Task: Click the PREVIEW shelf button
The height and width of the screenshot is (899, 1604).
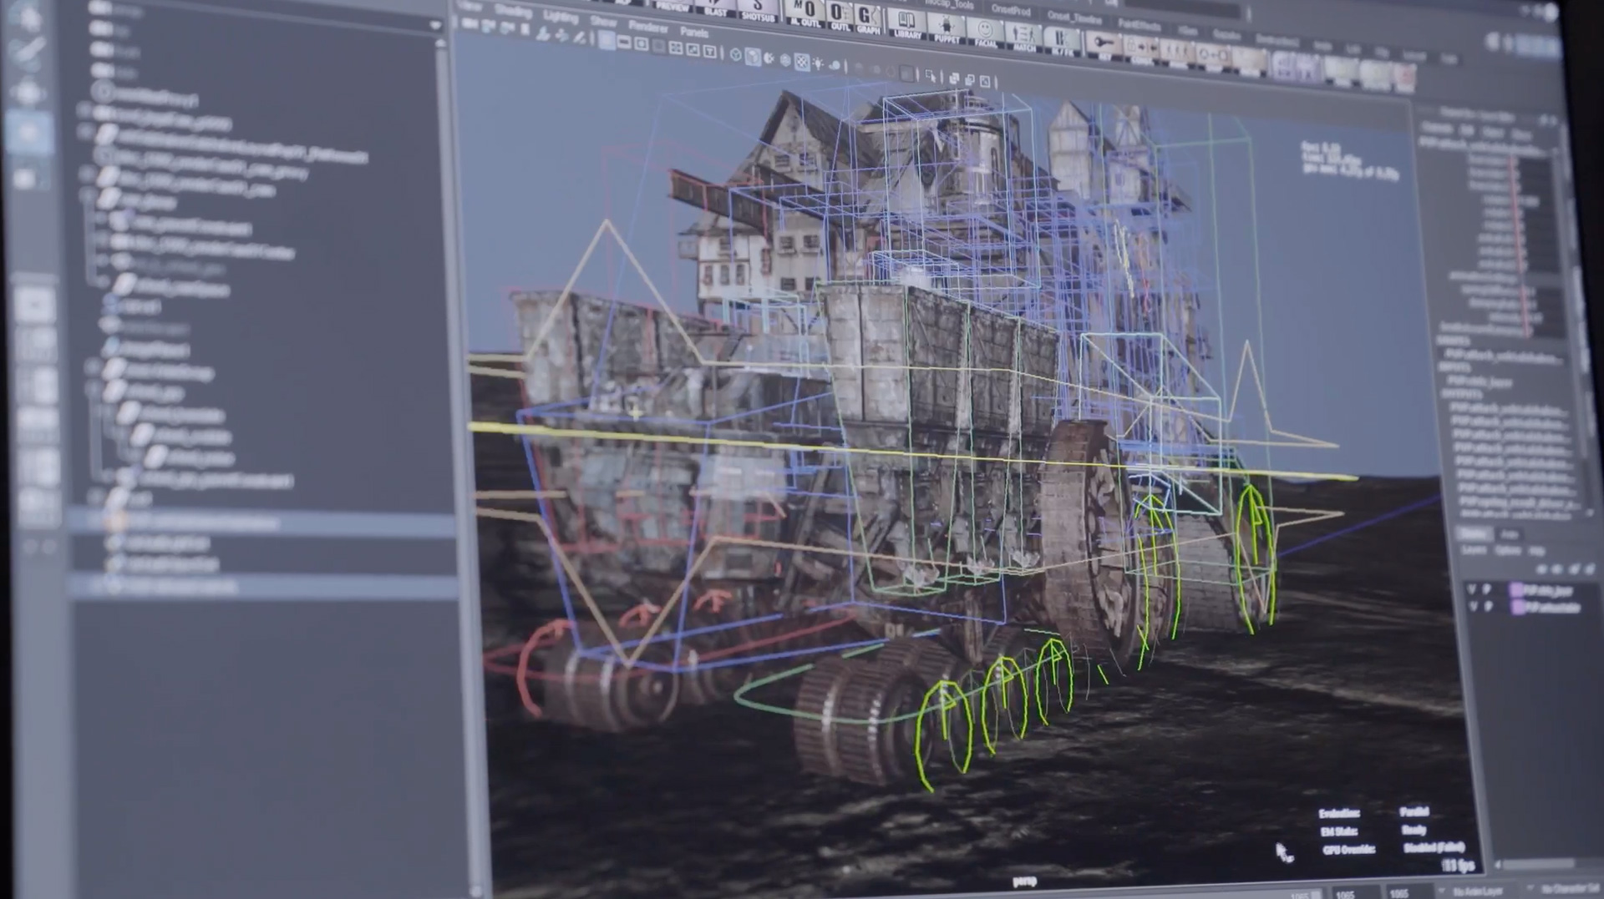Action: coord(674,5)
